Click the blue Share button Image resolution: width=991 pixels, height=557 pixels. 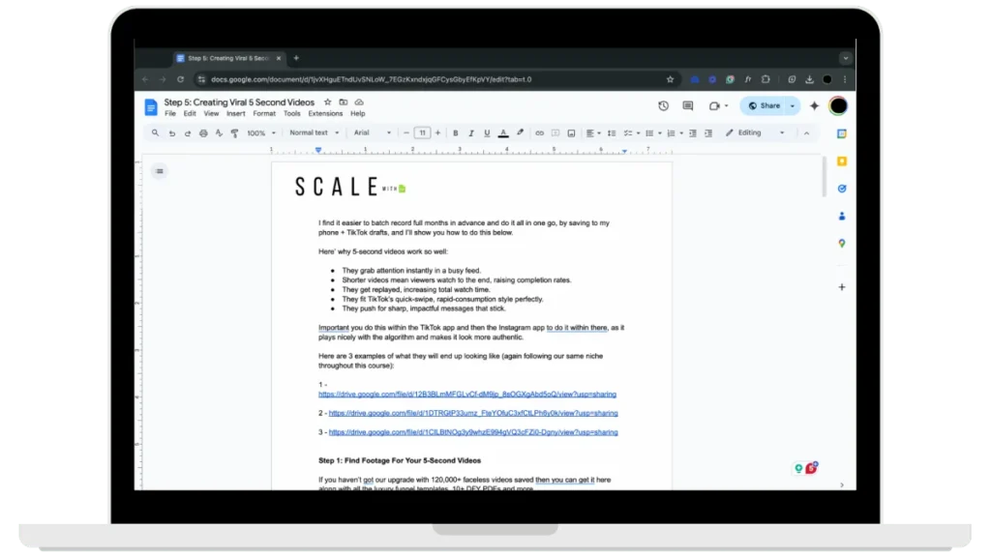[x=764, y=106]
